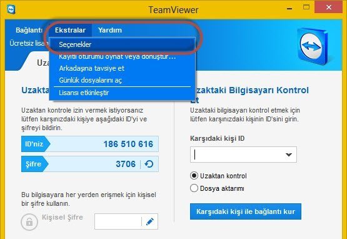Select Seçenekler from the Ekstralar menu

click(122, 44)
